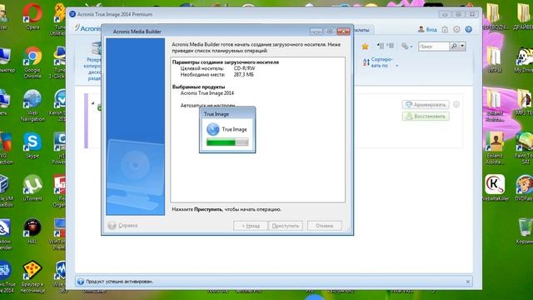This screenshot has height=300, width=533.
Task: Open the gear options beside Архивировать
Action: pos(456,104)
